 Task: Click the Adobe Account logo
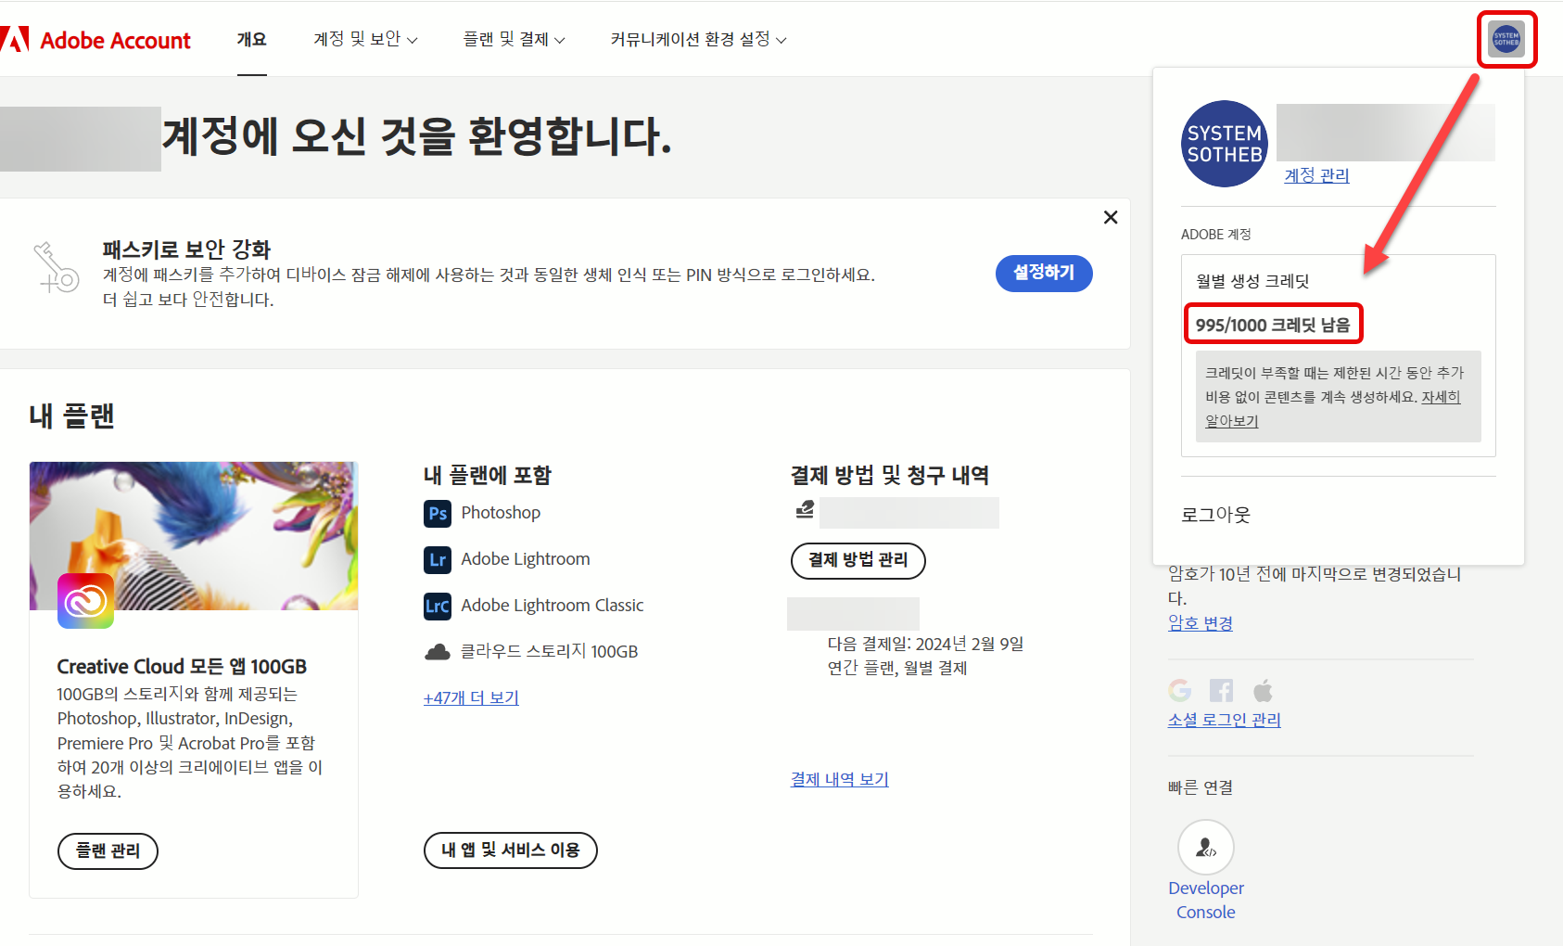95,40
